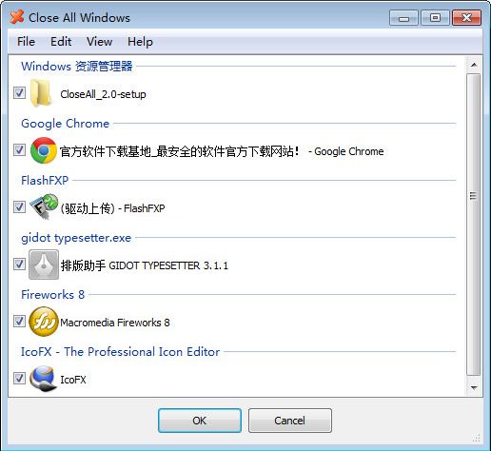Viewport: 491px width, 451px height.
Task: Select the Gidot Typesetter pen nib icon
Action: [x=44, y=265]
